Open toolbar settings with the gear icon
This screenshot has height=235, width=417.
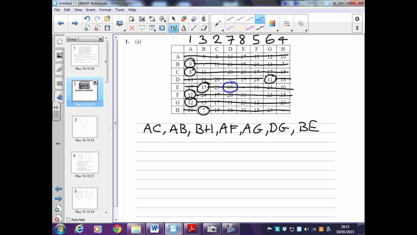[357, 19]
